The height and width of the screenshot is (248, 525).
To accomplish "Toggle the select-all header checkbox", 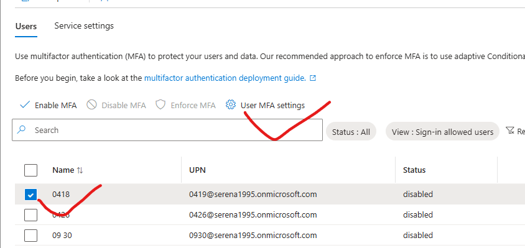I will point(31,170).
